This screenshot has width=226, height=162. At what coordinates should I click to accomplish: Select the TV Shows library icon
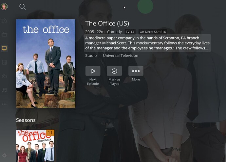pos(4,48)
